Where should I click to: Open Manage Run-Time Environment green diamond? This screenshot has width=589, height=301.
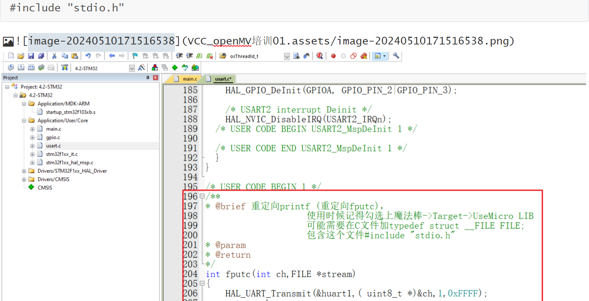click(x=175, y=68)
